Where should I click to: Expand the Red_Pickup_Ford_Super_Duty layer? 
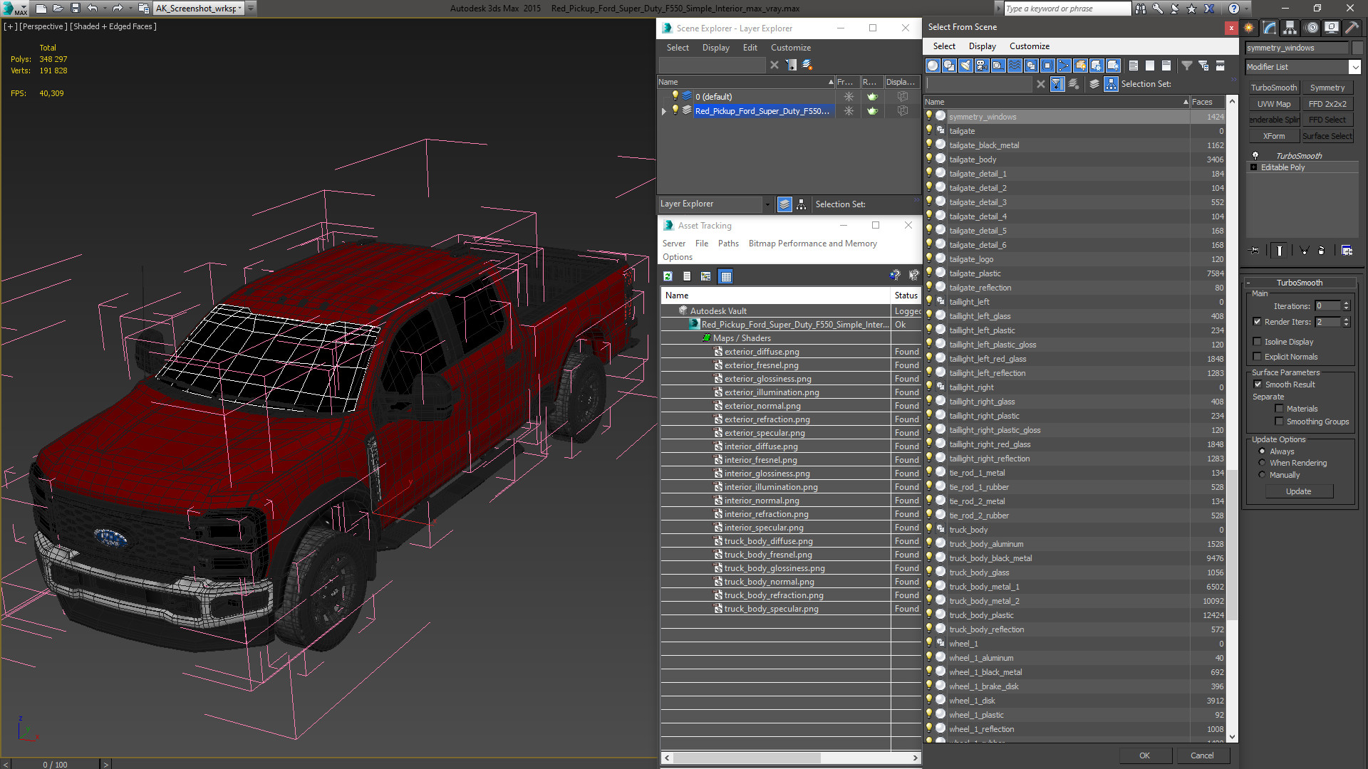point(664,111)
